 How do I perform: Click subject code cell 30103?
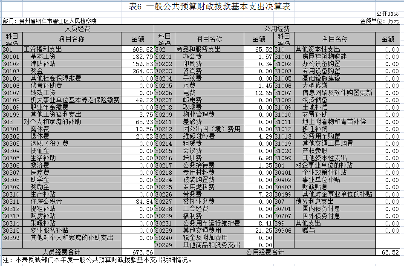tap(12, 71)
